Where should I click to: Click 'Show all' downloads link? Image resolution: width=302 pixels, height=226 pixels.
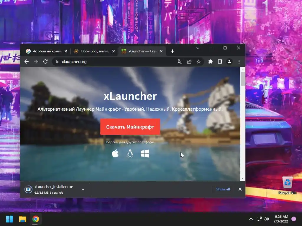pyautogui.click(x=223, y=189)
